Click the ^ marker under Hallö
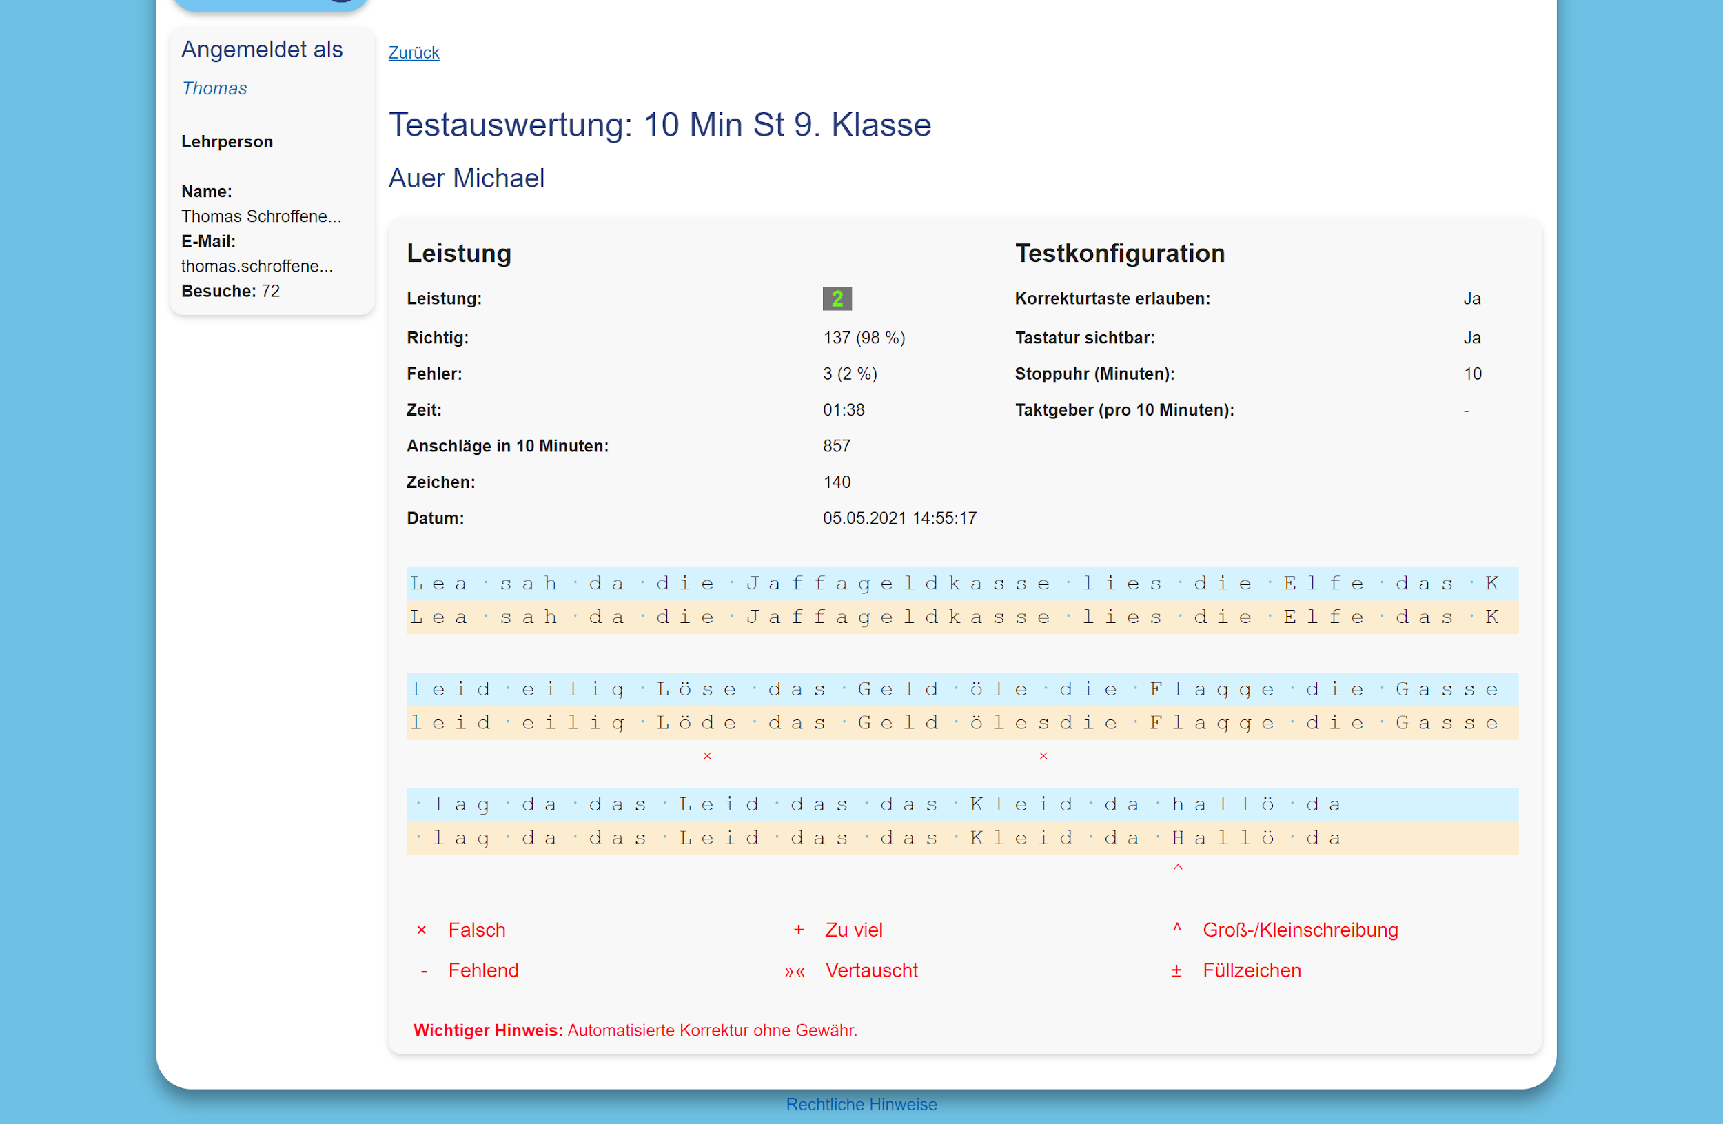Viewport: 1723px width, 1124px height. (x=1178, y=867)
